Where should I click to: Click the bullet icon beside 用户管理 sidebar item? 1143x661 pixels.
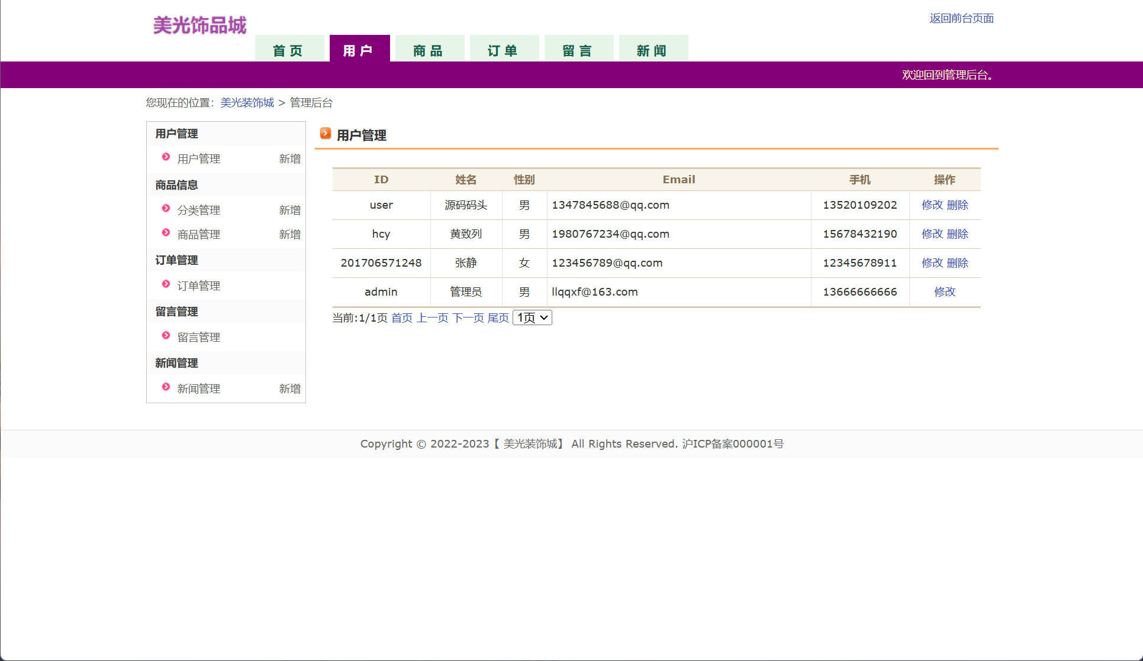click(x=166, y=157)
